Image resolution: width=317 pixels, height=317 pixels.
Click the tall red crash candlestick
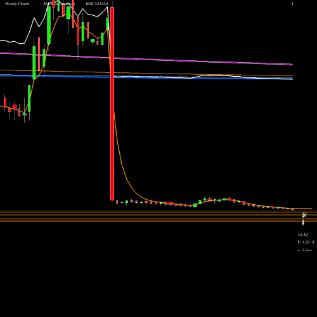click(112, 103)
